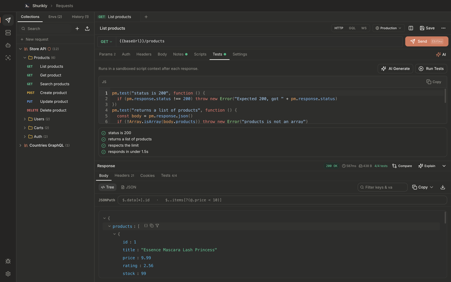The height and width of the screenshot is (282, 451).
Task: Add new collection with plus icon
Action: coord(77,28)
